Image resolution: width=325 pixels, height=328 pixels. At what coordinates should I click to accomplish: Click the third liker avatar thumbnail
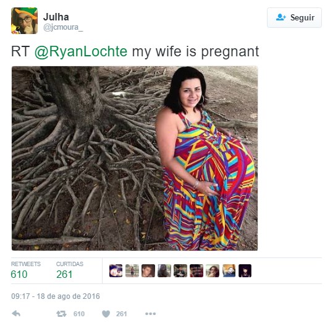[x=148, y=270]
